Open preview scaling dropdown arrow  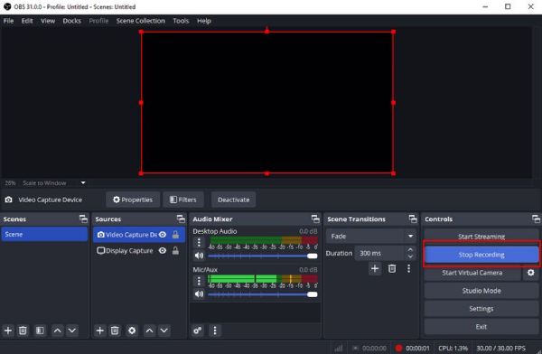click(x=83, y=182)
